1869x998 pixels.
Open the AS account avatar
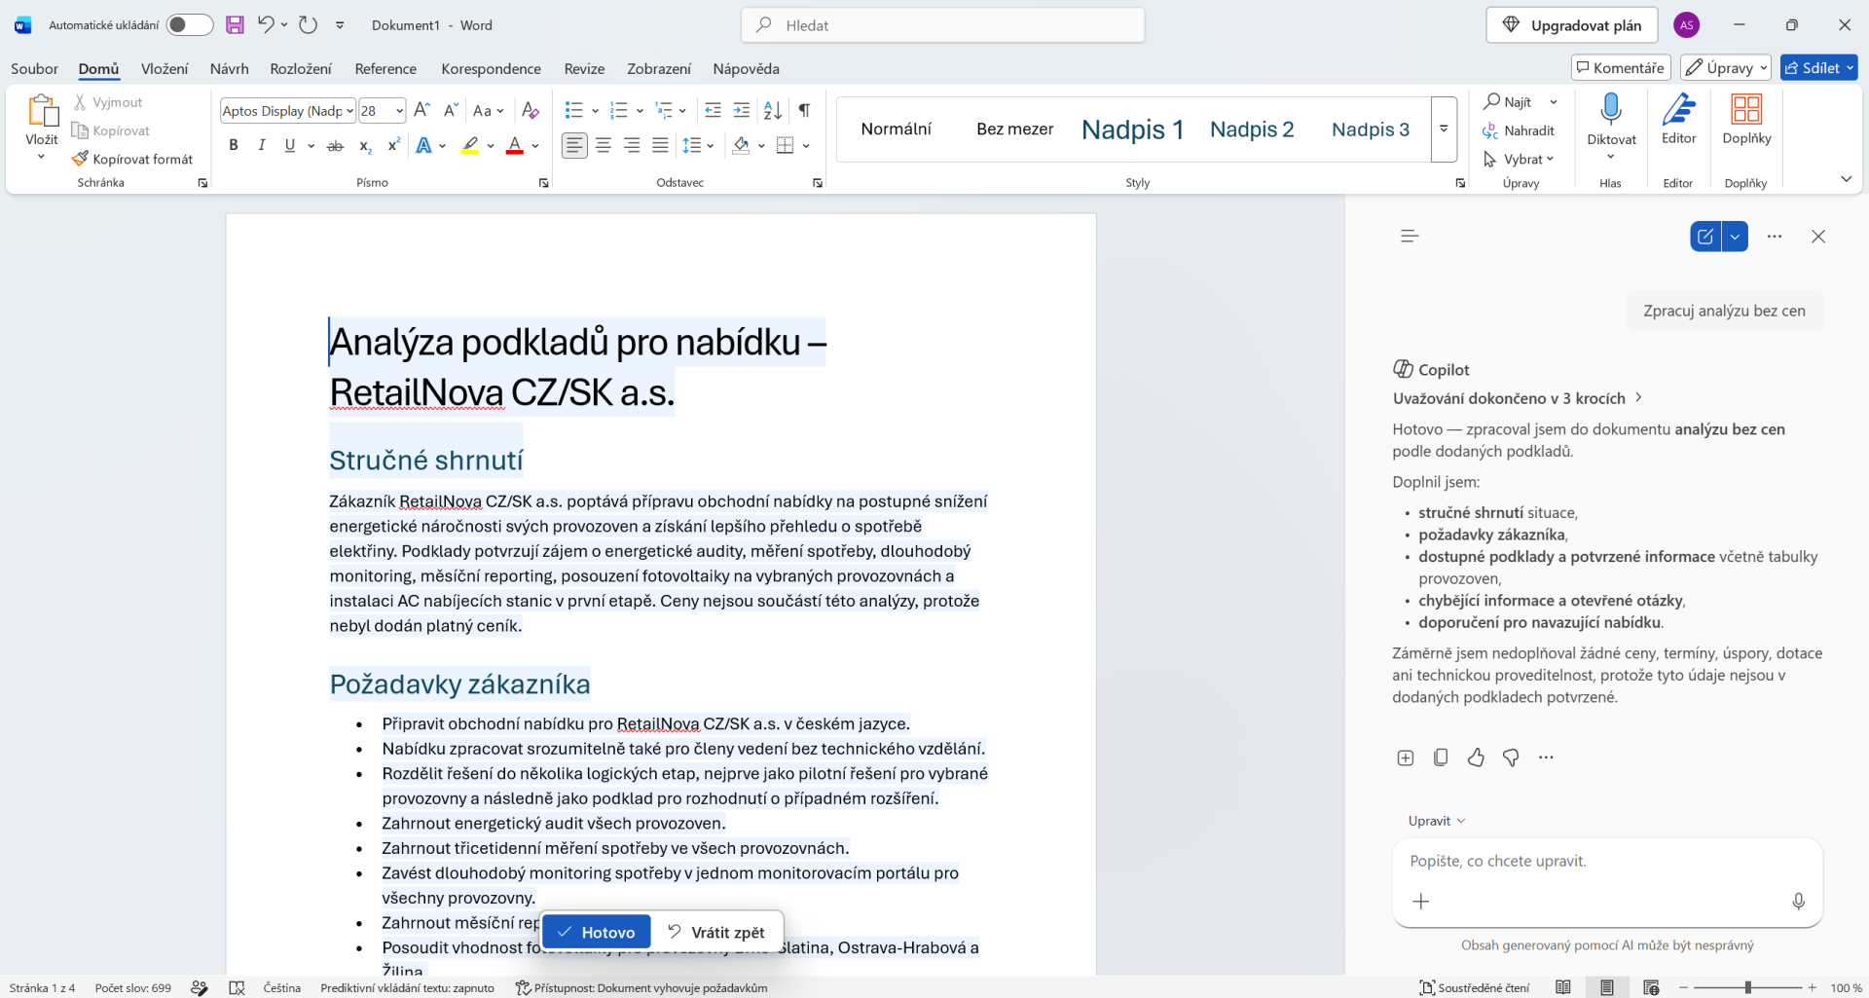tap(1687, 25)
